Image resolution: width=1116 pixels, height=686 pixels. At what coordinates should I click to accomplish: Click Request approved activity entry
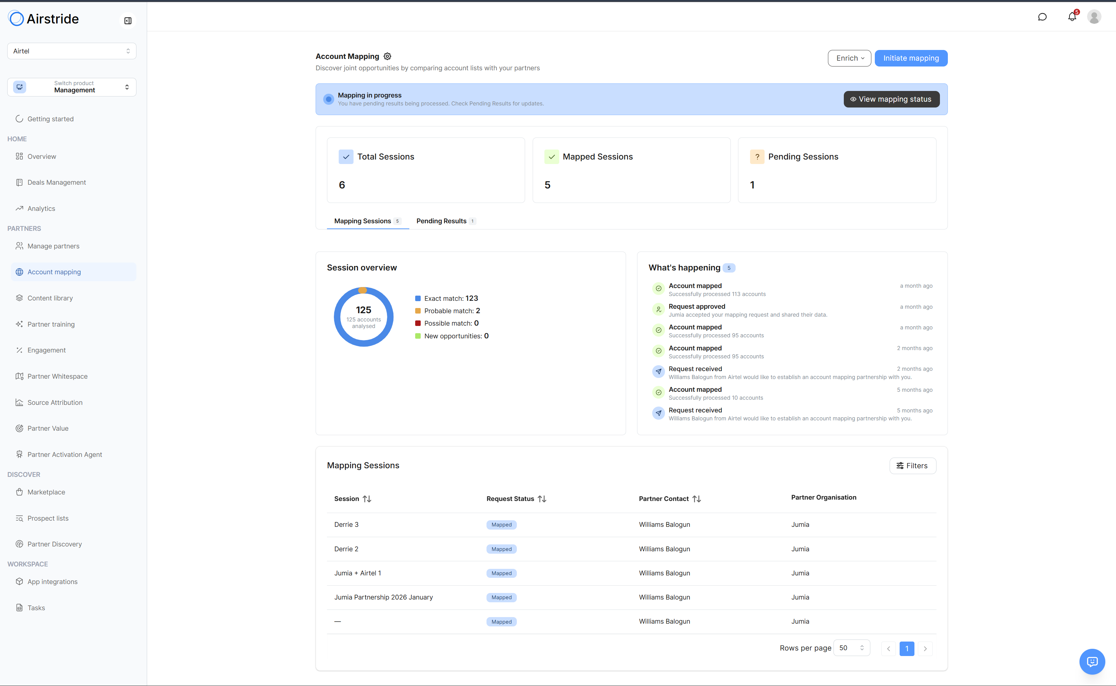click(x=792, y=310)
